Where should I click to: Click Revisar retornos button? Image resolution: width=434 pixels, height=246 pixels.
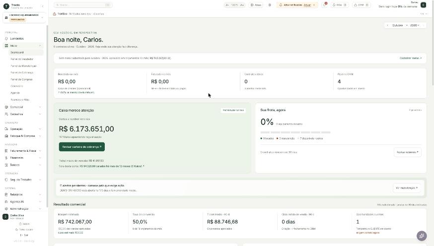(407, 152)
